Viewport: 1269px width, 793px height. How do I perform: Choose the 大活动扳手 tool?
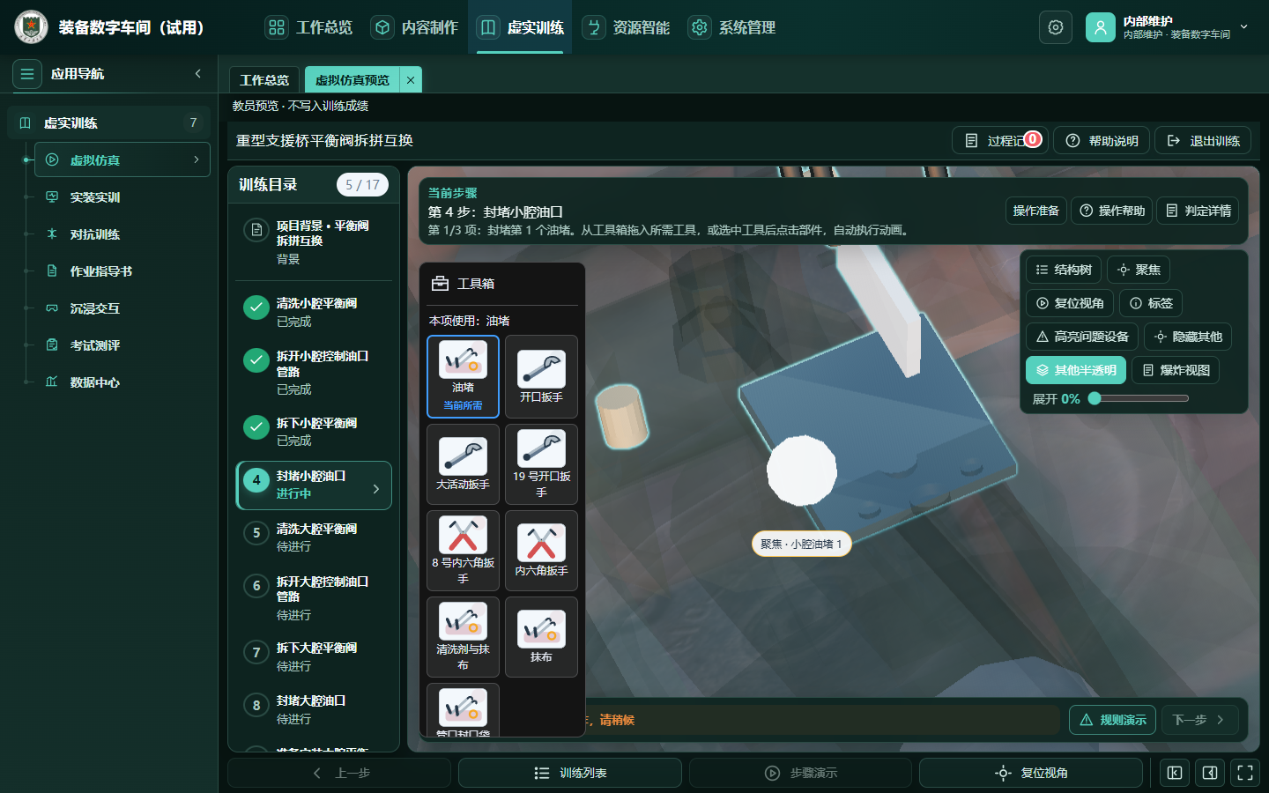[x=463, y=463]
